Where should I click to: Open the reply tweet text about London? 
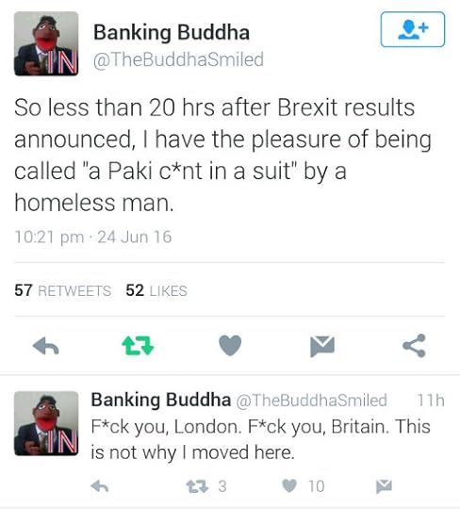pos(261,439)
